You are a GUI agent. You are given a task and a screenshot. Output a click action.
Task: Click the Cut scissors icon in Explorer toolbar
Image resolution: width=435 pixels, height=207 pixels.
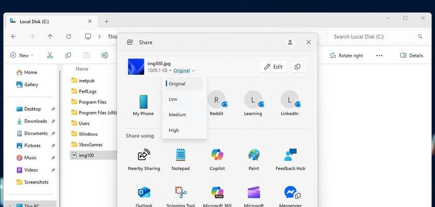(x=50, y=55)
